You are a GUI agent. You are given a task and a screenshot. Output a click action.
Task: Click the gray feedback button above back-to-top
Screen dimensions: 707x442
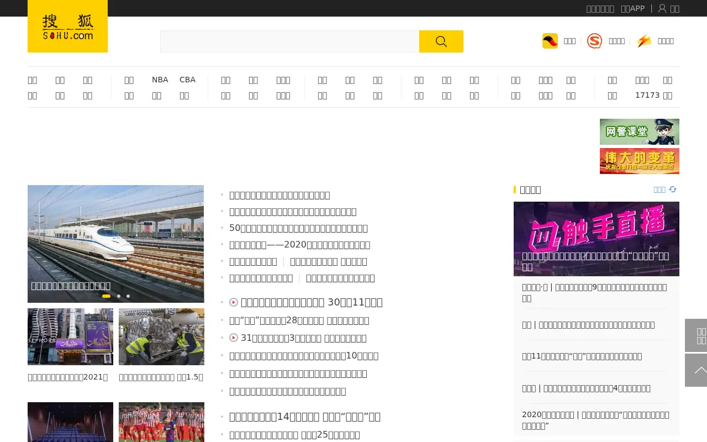tap(696, 335)
